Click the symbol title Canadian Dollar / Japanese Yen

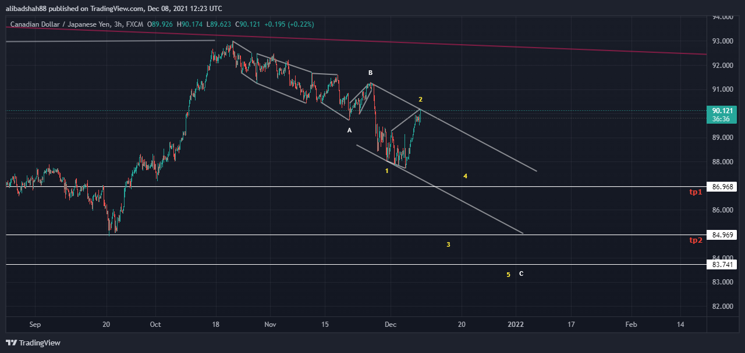pyautogui.click(x=58, y=24)
